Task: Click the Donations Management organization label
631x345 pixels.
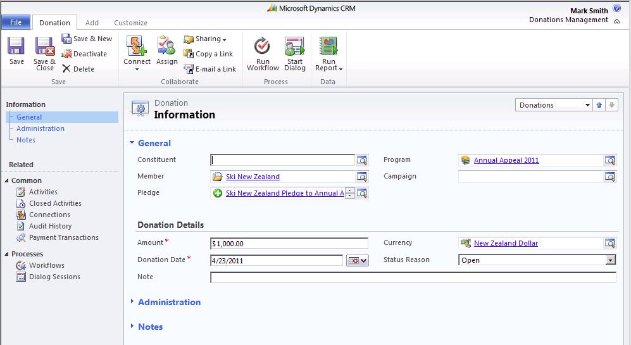Action: 568,20
